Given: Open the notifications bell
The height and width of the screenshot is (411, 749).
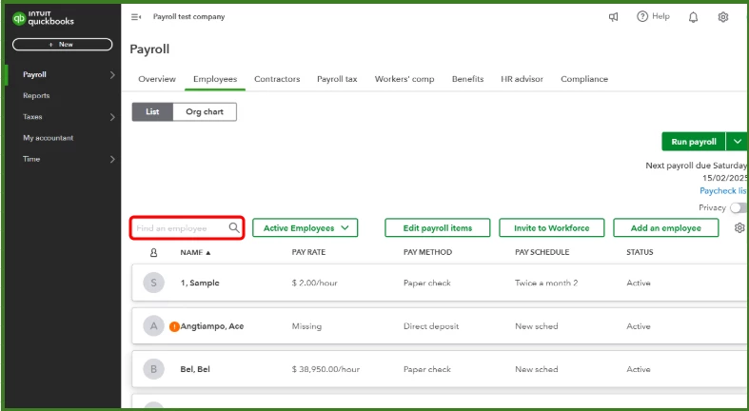Looking at the screenshot, I should pyautogui.click(x=693, y=17).
